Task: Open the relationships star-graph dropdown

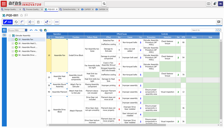Action: 31,22
